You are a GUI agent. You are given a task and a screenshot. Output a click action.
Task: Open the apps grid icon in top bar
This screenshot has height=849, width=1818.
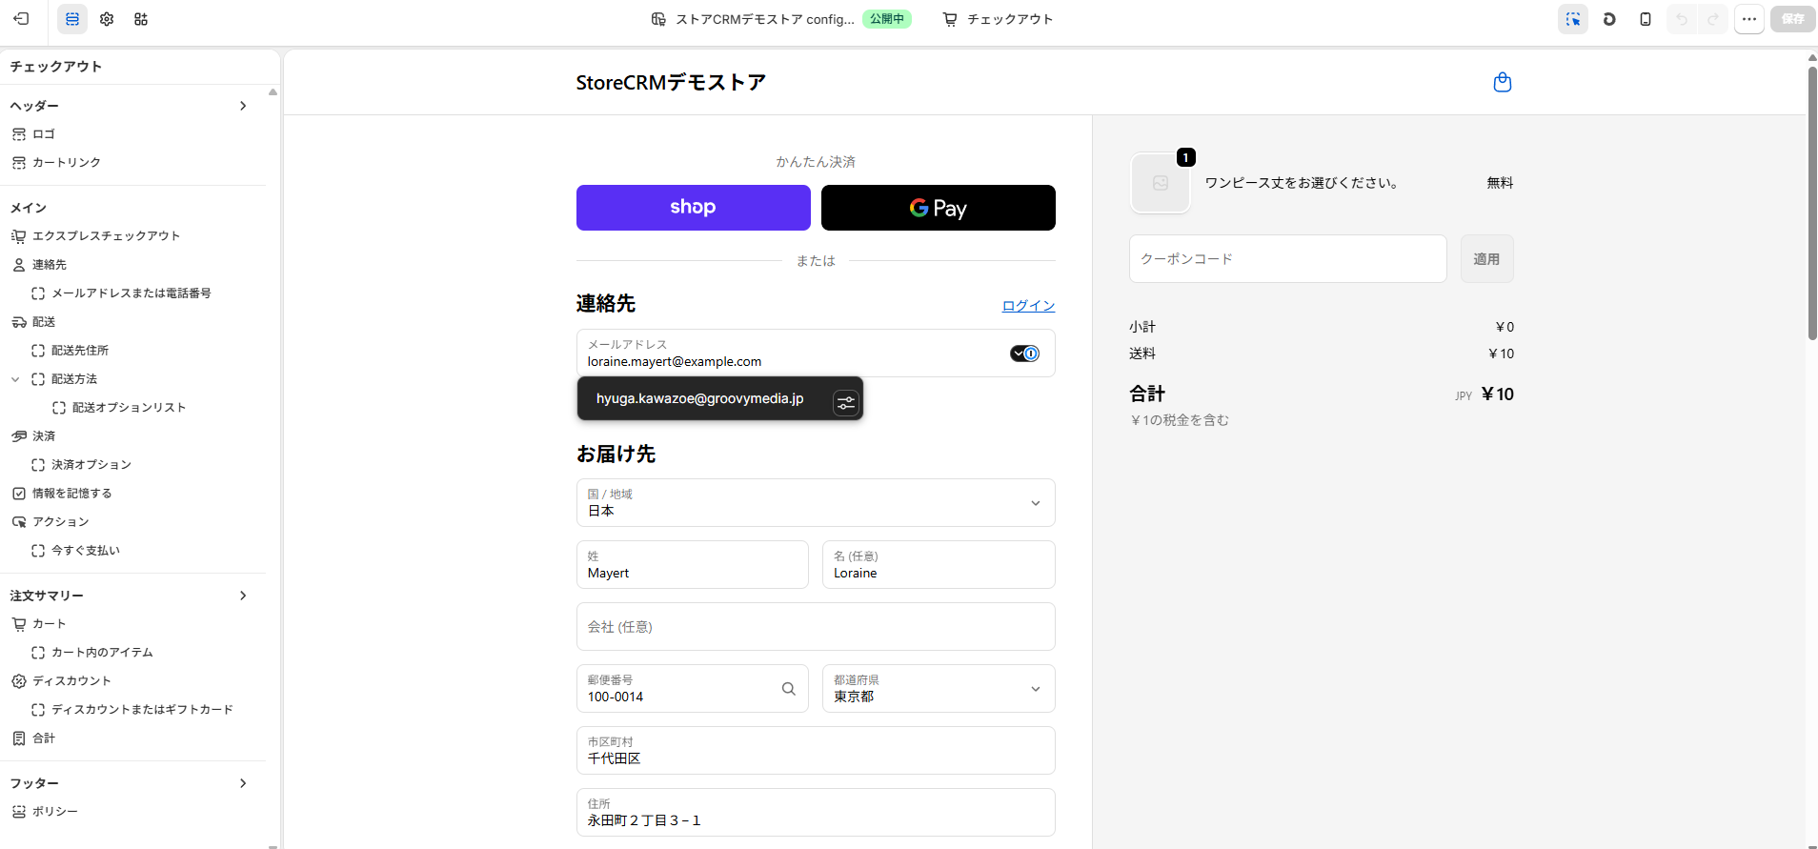[141, 19]
